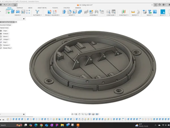Click the Insert McMaster-Carr component icon
This screenshot has height=128, width=170.
pyautogui.click(x=150, y=12)
